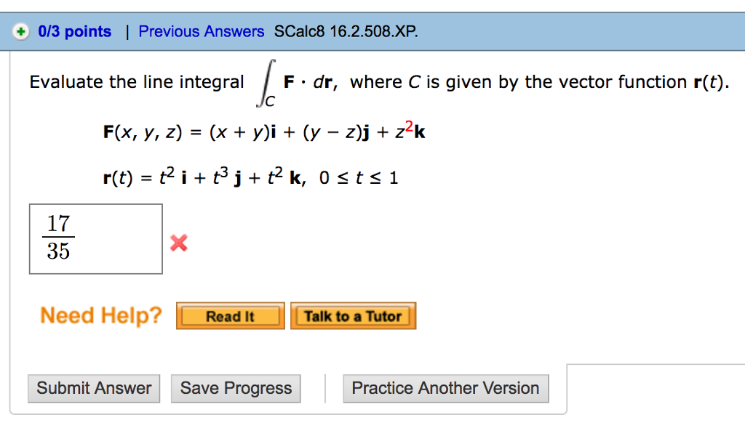Select the SCalc8 16.2.508.XP header tab

tap(345, 31)
